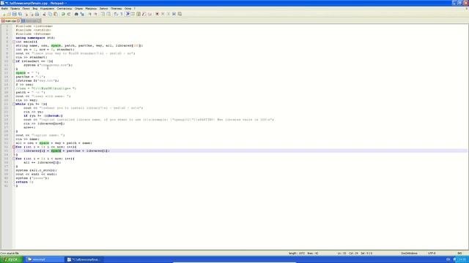Viewport: 469px width, 263px height.
Task: Open the Окна menu
Action: (x=128, y=9)
